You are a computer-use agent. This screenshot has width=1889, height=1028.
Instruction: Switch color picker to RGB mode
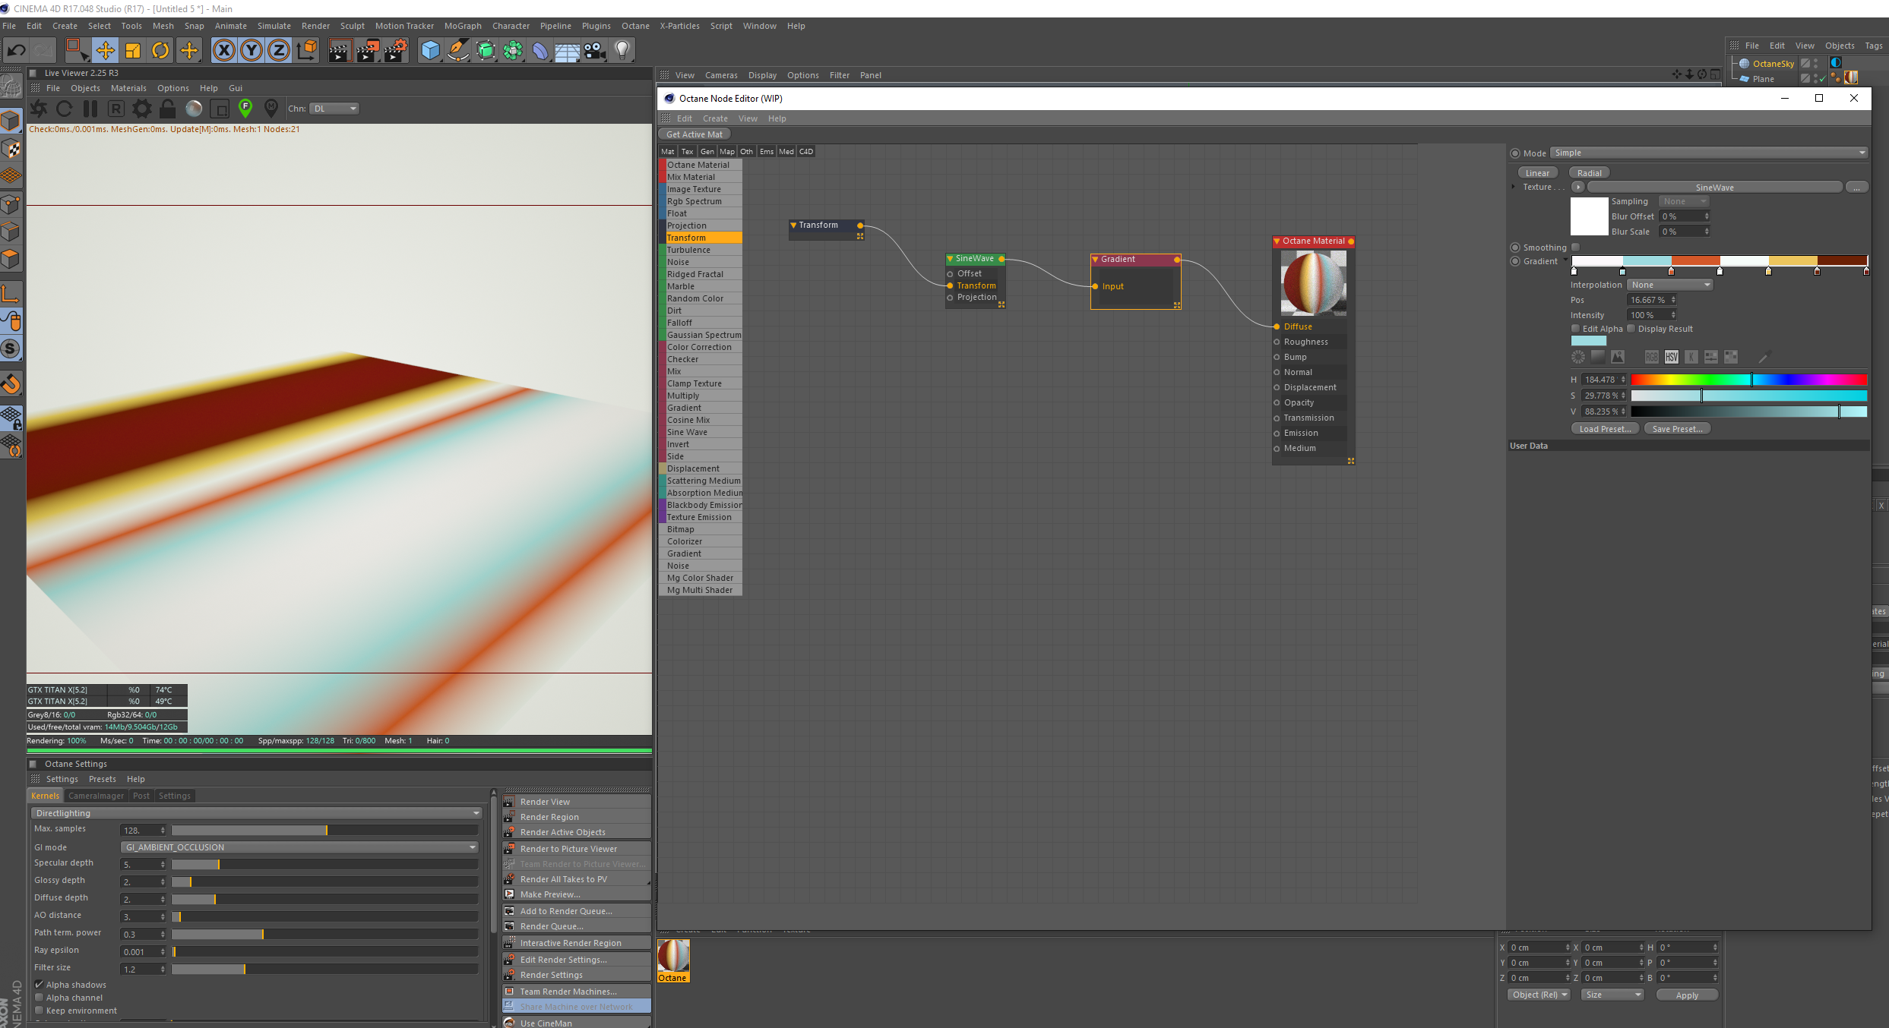coord(1651,357)
